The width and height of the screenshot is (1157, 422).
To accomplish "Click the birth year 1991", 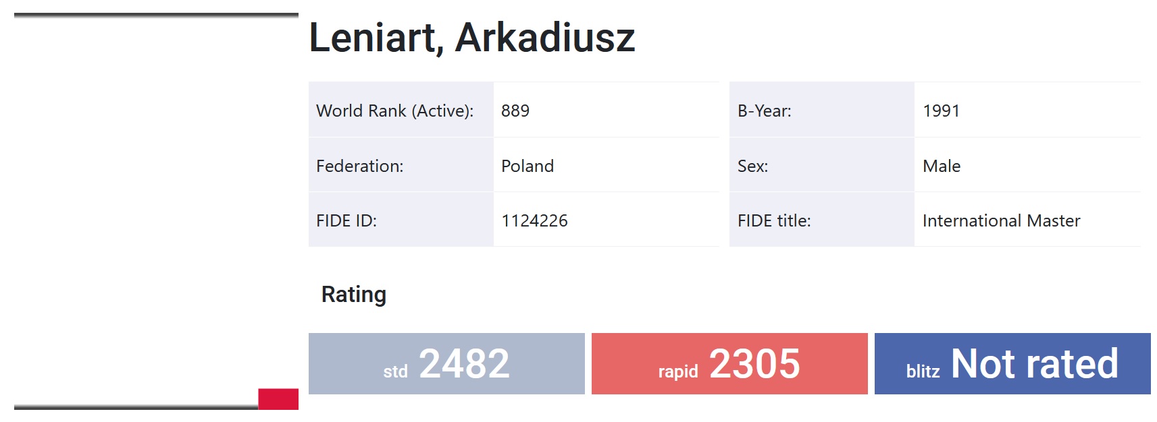I will (941, 111).
